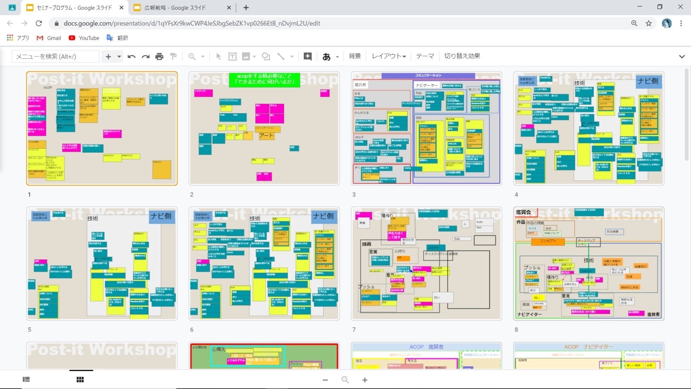This screenshot has width=691, height=389.
Task: Select the shape tool
Action: [266, 56]
